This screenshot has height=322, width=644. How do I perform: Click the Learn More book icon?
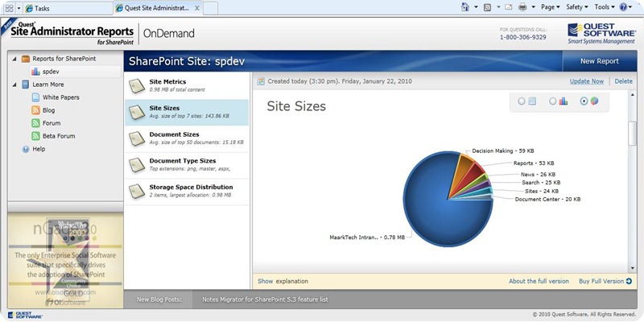click(x=26, y=85)
